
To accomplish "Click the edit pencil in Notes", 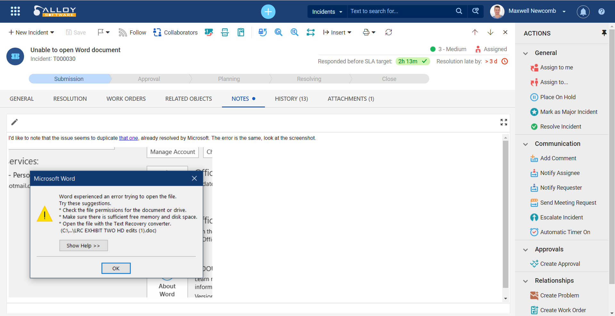I will coord(14,122).
